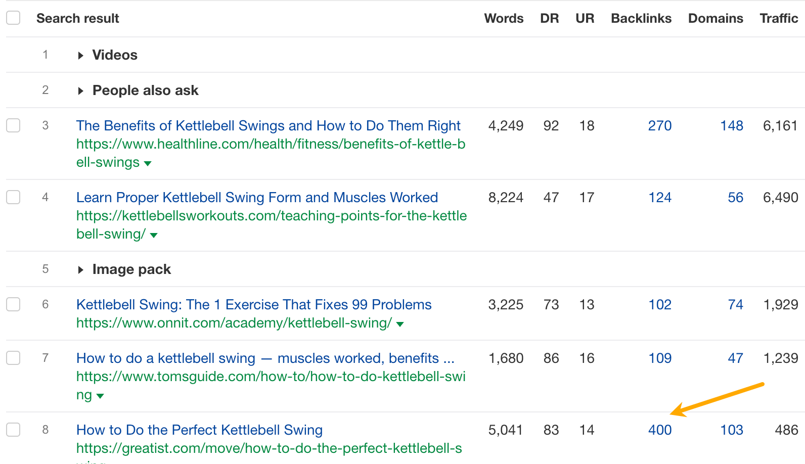Open "Kettlebell Swing: The 1 Exercise" title link
Viewport: 805px width, 464px height.
pyautogui.click(x=254, y=304)
